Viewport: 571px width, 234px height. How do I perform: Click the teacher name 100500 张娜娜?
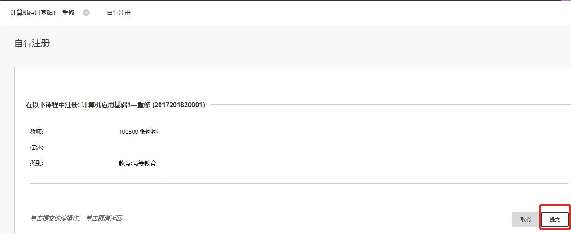[x=138, y=132]
